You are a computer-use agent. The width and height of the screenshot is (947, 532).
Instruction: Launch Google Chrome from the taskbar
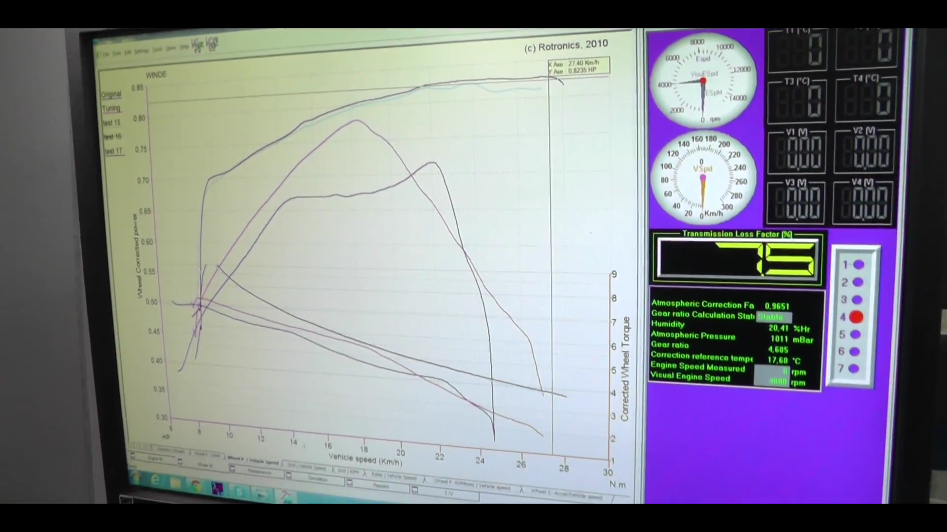click(196, 486)
